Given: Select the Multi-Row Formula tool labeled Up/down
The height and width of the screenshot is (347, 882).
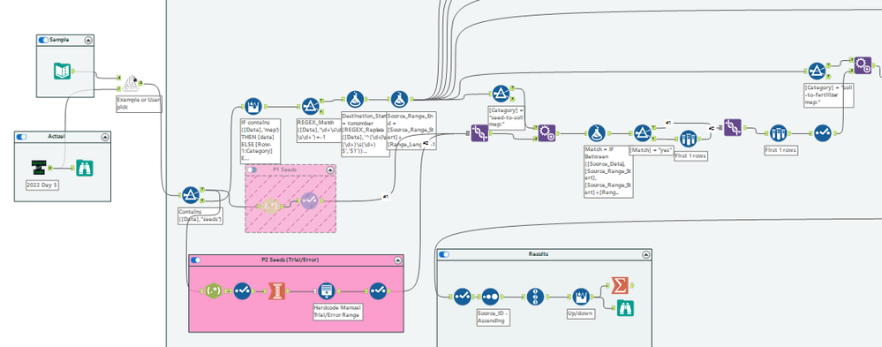Looking at the screenshot, I should tap(580, 297).
